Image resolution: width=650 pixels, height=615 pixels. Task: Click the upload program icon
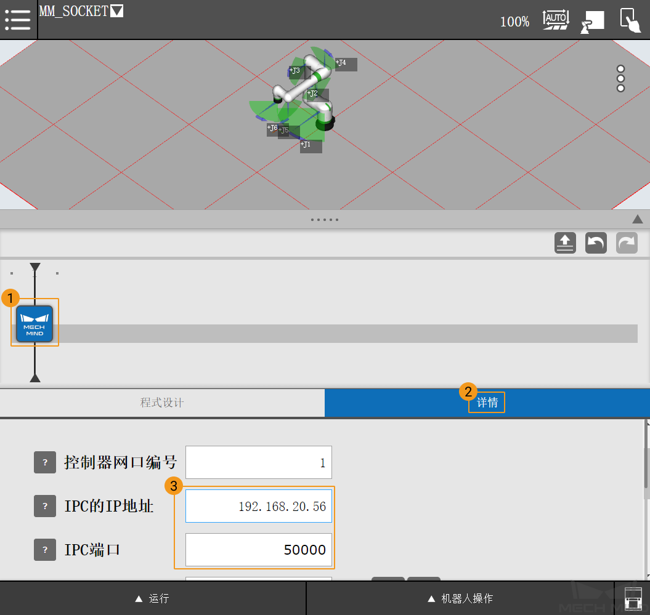565,243
